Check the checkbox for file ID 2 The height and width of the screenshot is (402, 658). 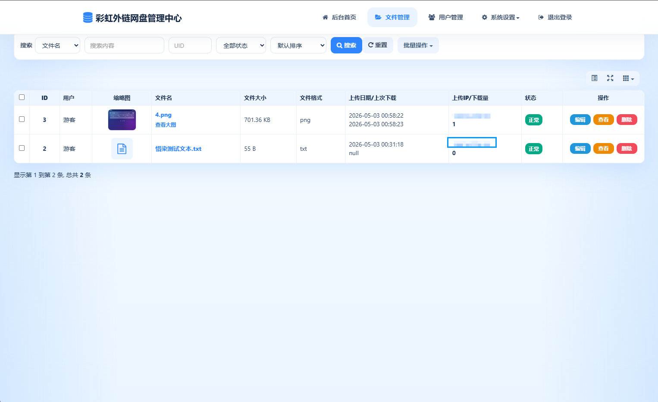point(22,148)
